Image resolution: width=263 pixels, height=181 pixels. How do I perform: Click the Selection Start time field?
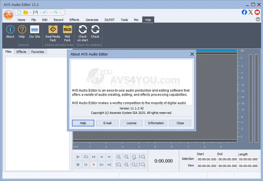(x=207, y=159)
